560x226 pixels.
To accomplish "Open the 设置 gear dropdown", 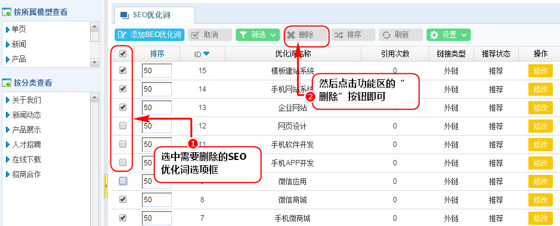I will click(x=448, y=35).
